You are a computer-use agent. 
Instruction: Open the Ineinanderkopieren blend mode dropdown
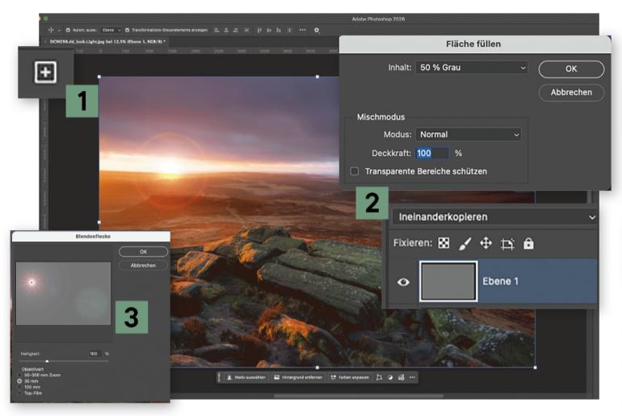[494, 217]
